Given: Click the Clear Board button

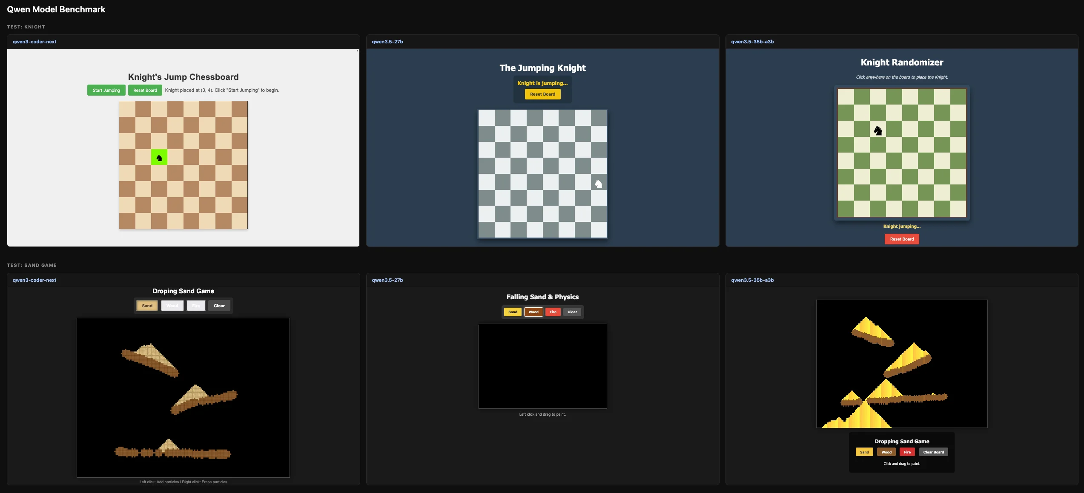Looking at the screenshot, I should pos(933,452).
